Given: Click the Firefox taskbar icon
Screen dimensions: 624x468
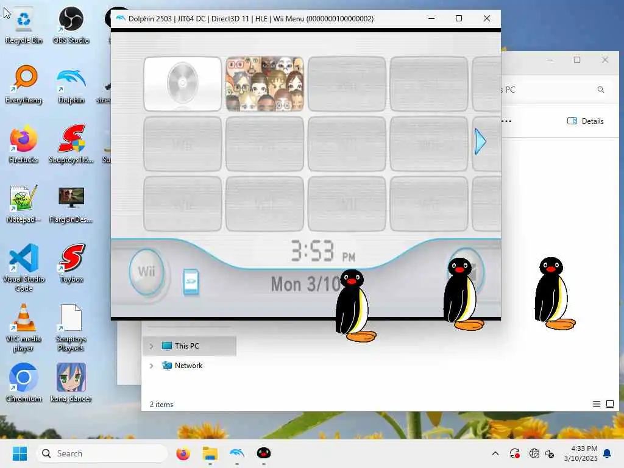Looking at the screenshot, I should coord(183,453).
